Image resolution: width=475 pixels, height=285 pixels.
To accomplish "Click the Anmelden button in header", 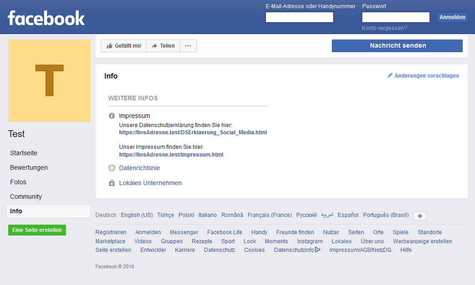I will 452,17.
